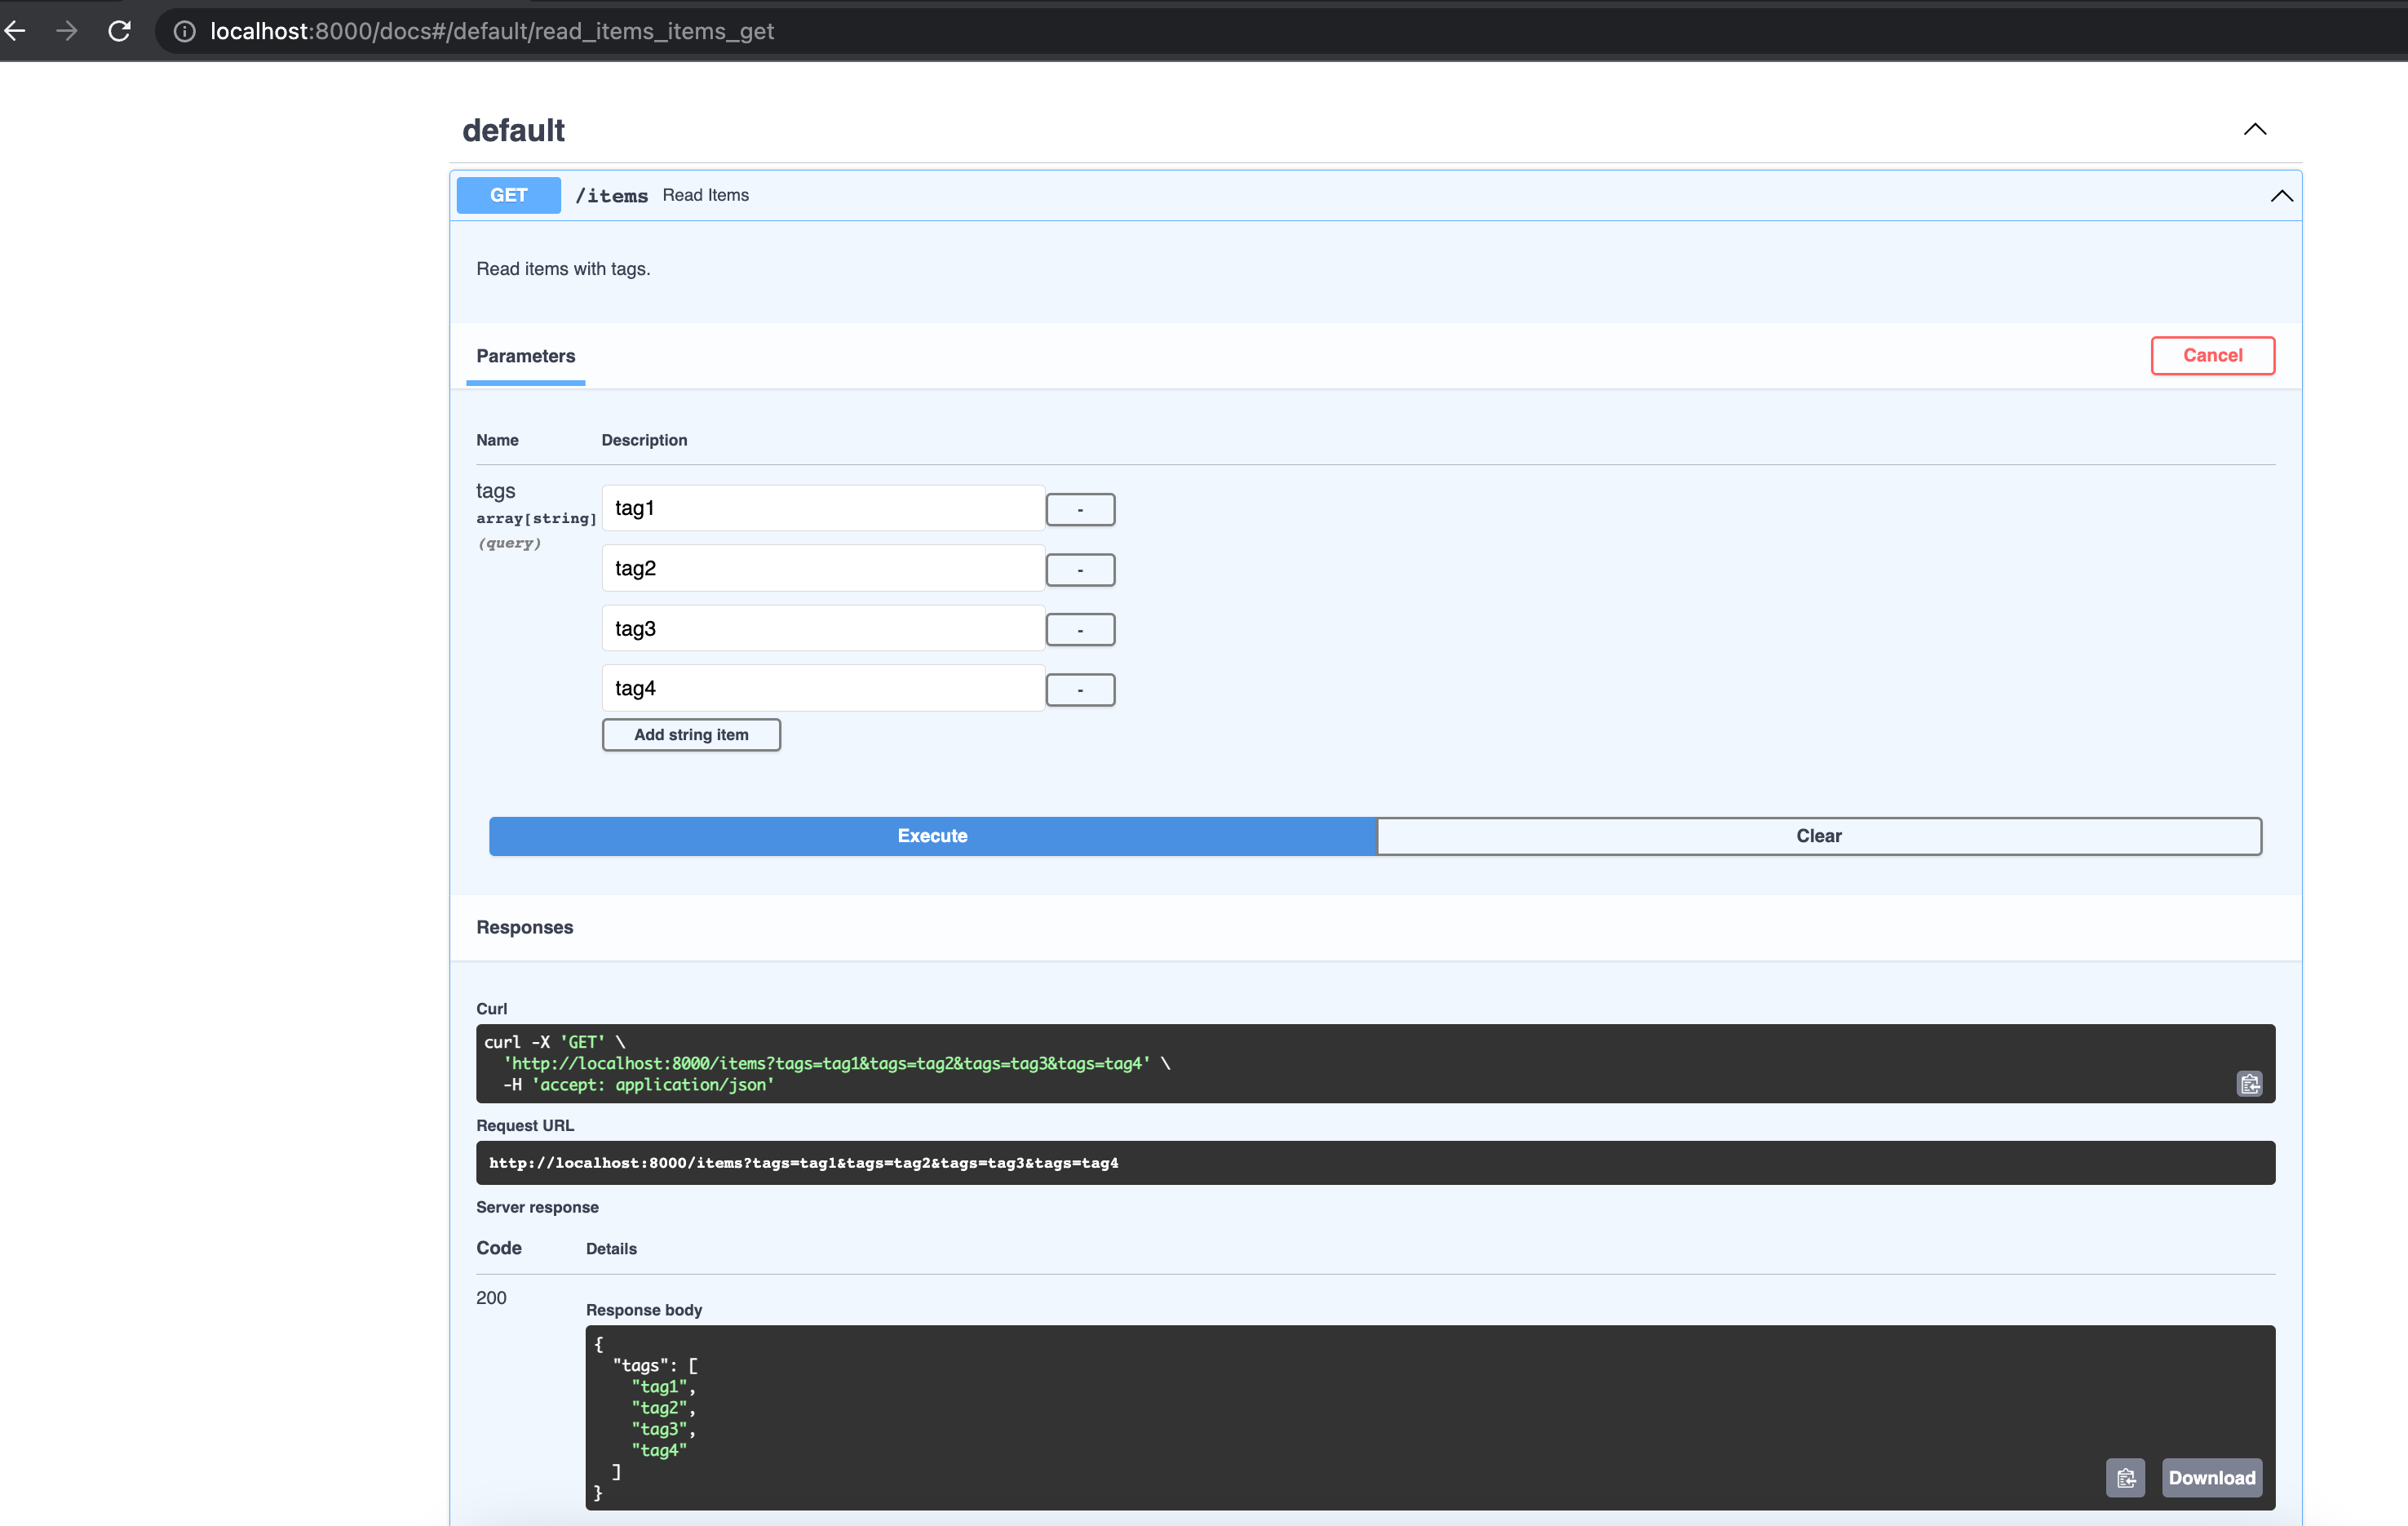Add another string item to tags
The image size is (2408, 1526).
(x=691, y=734)
